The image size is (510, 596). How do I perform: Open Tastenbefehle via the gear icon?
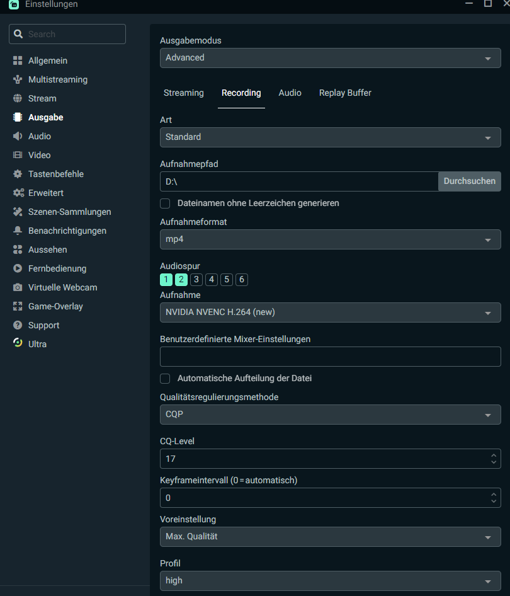pyautogui.click(x=18, y=174)
